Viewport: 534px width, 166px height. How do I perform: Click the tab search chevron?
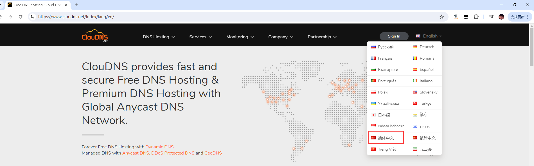(x=1, y=5)
